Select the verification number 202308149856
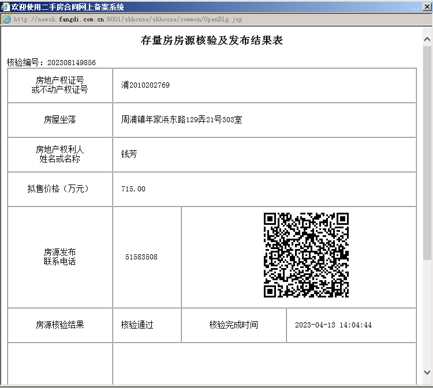433x388 pixels. pyautogui.click(x=72, y=63)
